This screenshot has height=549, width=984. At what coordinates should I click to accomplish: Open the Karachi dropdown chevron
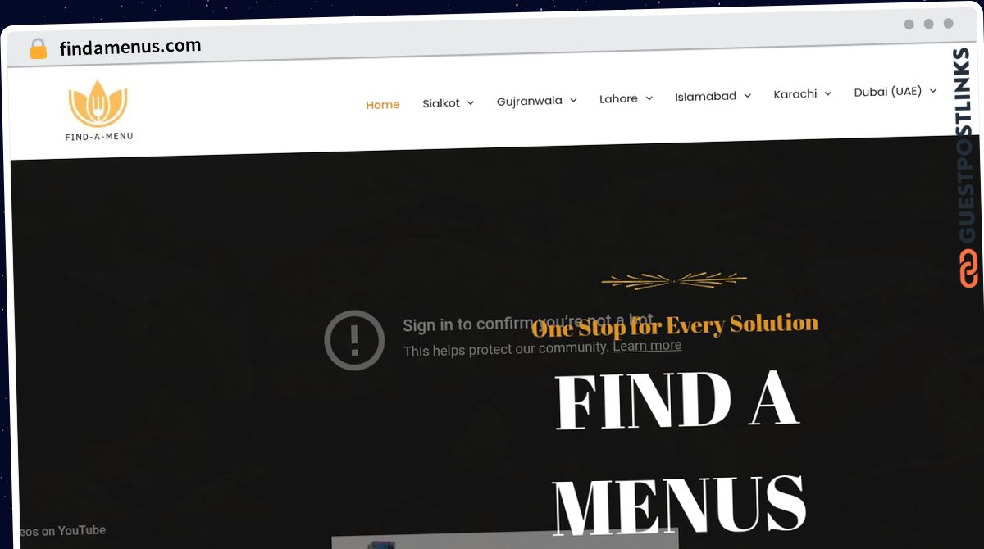827,93
